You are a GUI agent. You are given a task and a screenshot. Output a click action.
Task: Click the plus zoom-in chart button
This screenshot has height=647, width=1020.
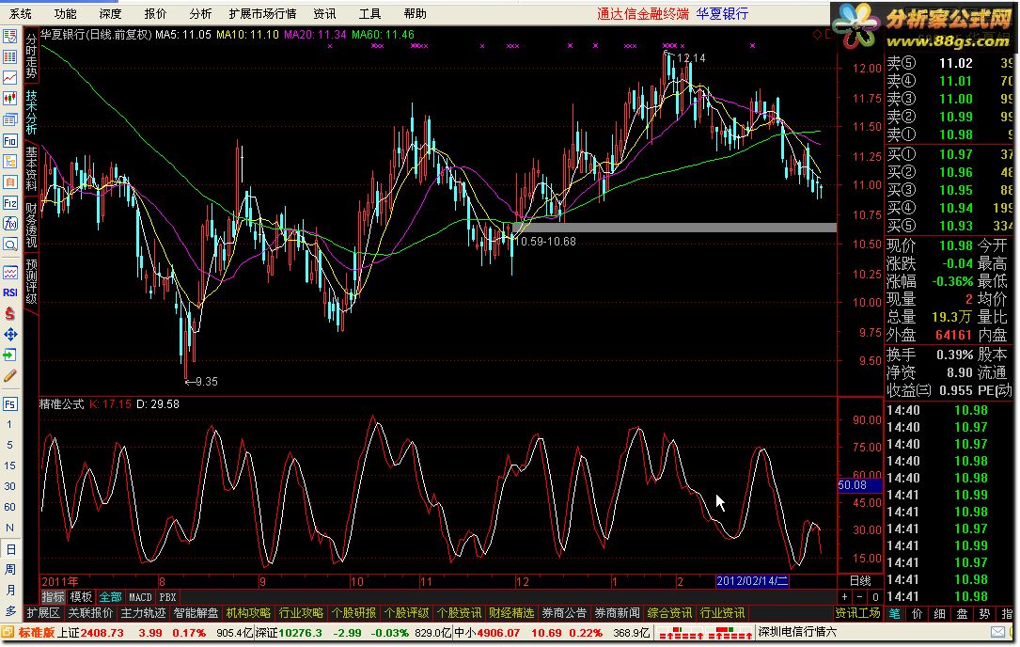click(844, 597)
